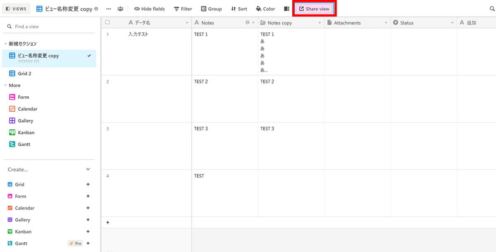Collapse the Create... section chevron
The width and height of the screenshot is (496, 252).
(88, 169)
